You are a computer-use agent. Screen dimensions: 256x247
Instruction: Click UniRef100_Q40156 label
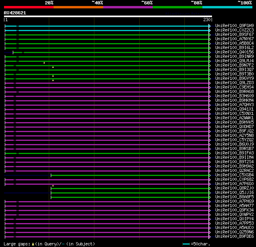(234, 52)
